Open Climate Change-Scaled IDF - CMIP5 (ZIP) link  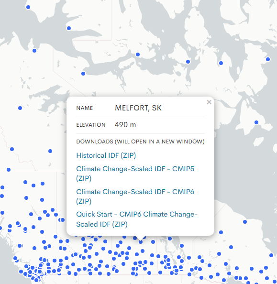click(x=135, y=174)
